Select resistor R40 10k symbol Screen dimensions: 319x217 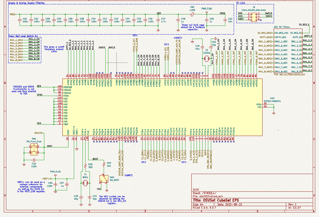[x=104, y=164]
